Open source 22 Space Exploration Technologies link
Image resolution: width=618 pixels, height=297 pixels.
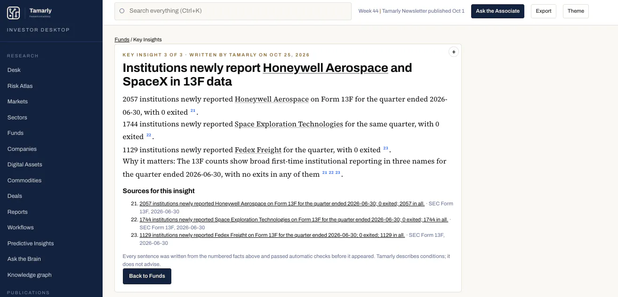coord(294,219)
